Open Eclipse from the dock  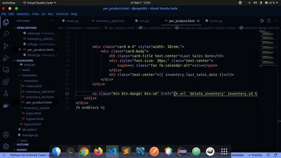coord(182,151)
